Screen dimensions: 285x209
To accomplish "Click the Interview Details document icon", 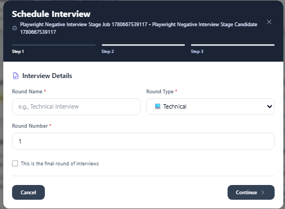I will [x=16, y=76].
